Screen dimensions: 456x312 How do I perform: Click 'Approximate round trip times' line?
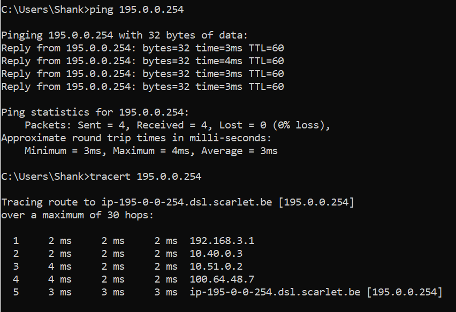136,138
